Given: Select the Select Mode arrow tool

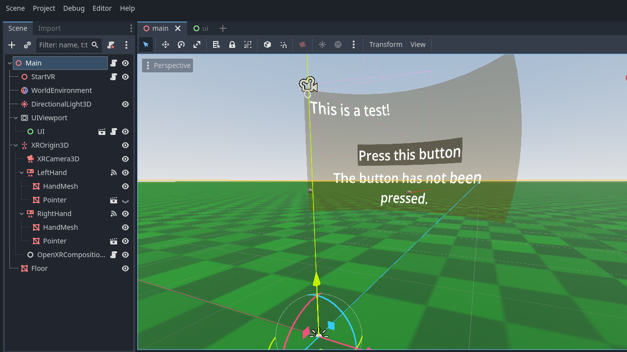Looking at the screenshot, I should 146,44.
